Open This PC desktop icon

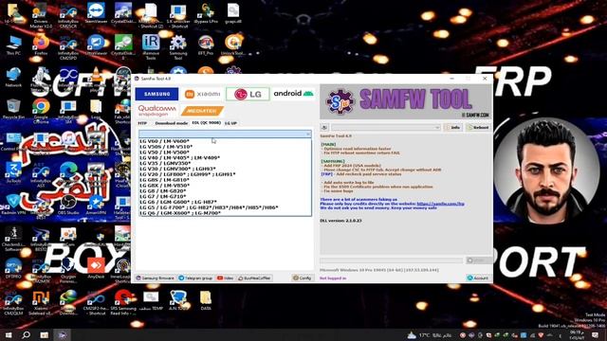point(13,45)
